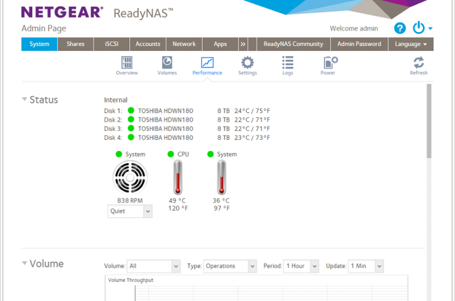Click the Admin Page title
This screenshot has width=455, height=301.
44,29
